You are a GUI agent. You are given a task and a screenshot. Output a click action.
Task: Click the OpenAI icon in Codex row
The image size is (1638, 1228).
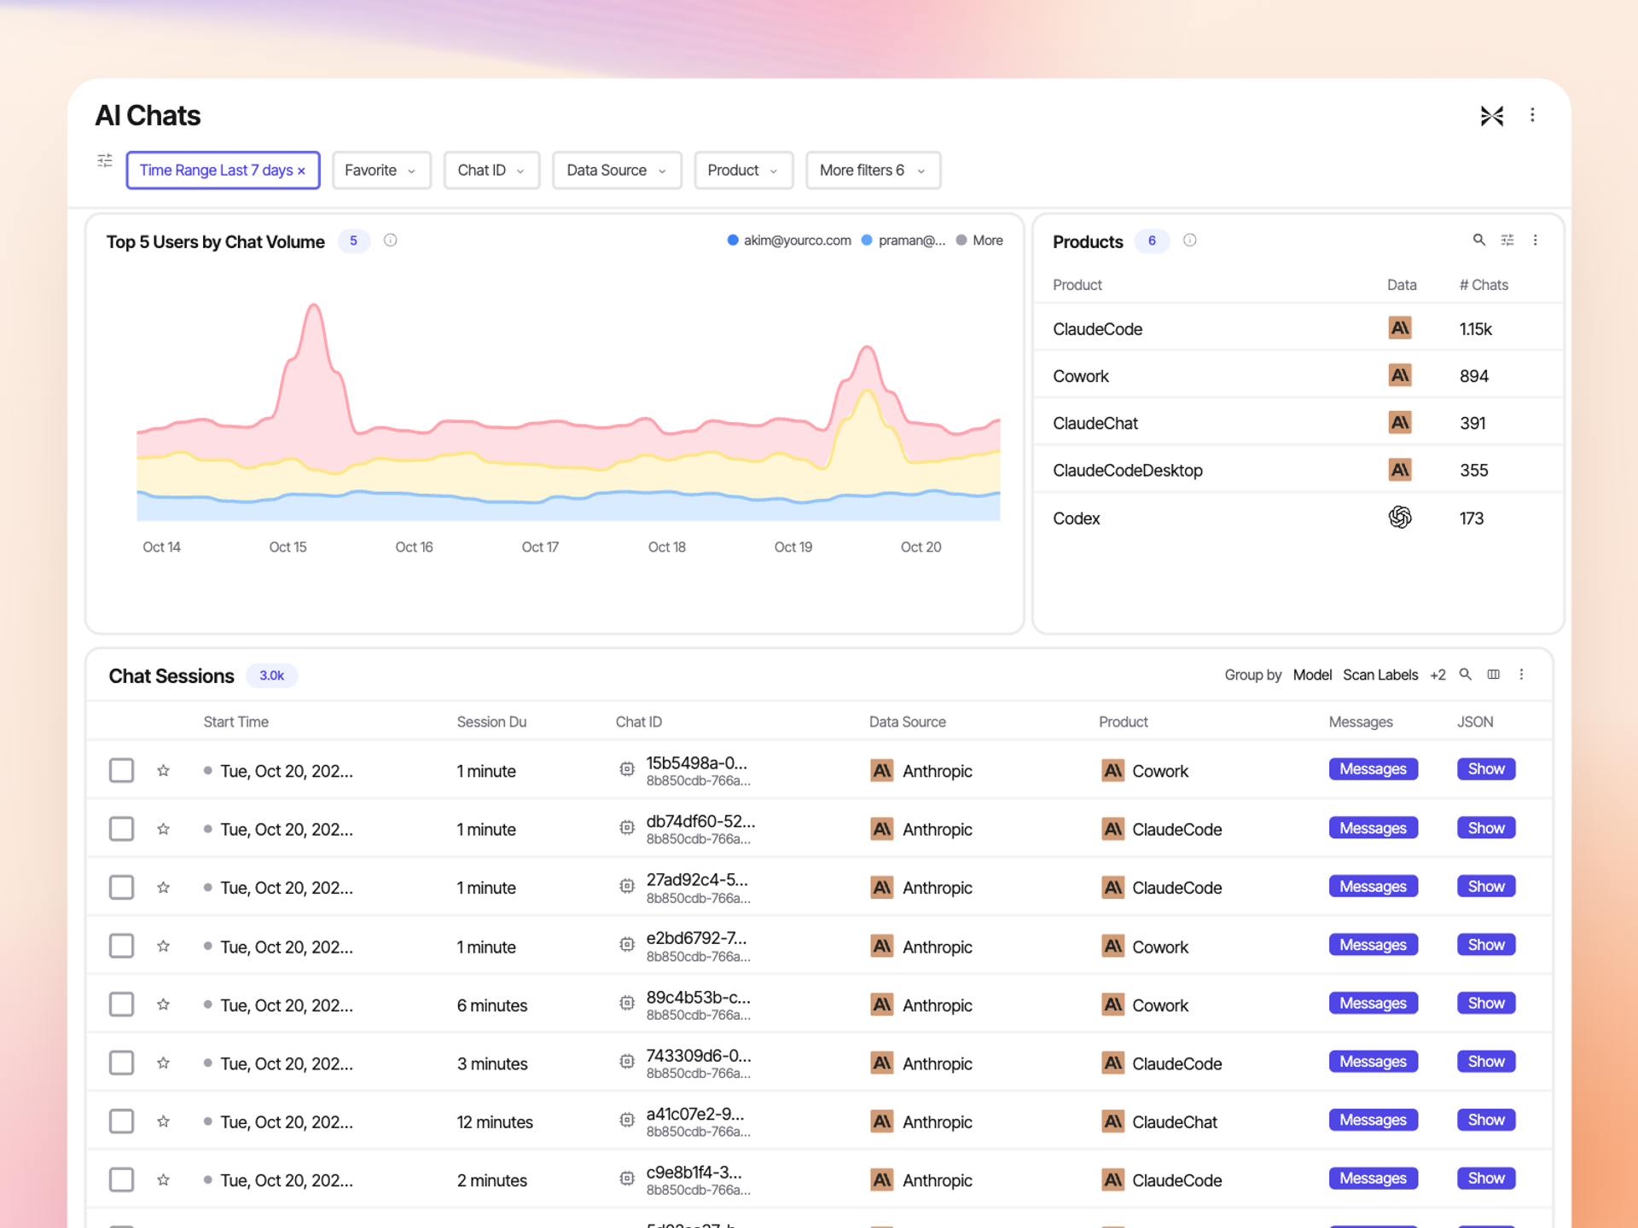coord(1400,518)
